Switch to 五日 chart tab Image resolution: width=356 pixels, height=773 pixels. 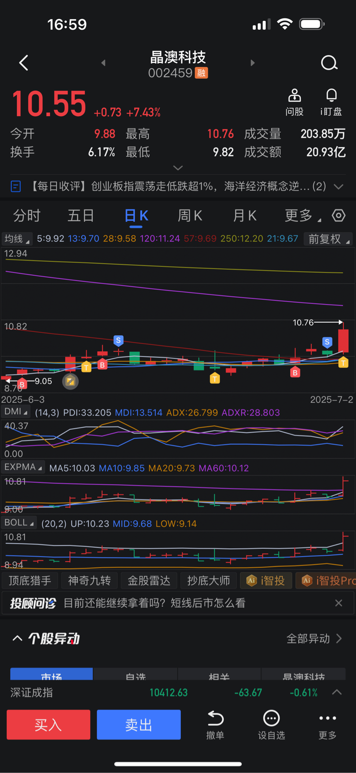point(81,215)
